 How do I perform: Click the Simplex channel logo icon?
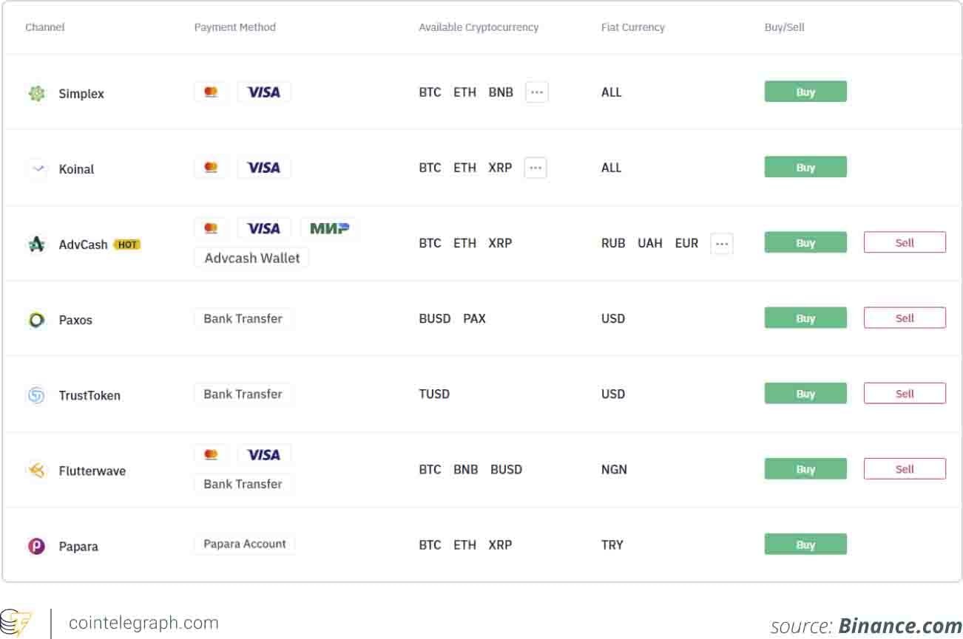[x=36, y=94]
